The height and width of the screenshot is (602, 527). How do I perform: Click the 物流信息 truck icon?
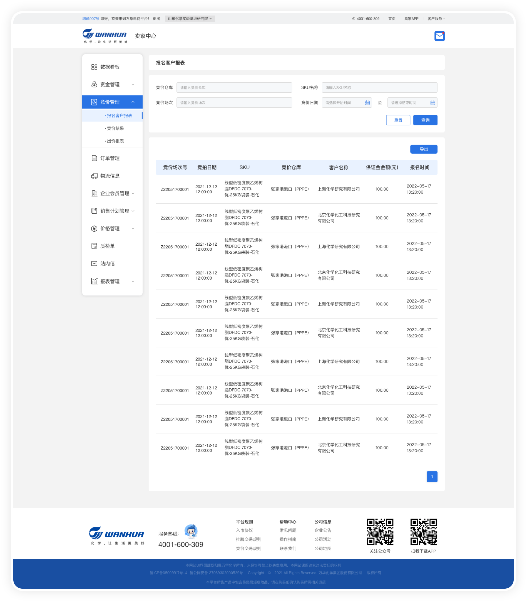(x=94, y=176)
